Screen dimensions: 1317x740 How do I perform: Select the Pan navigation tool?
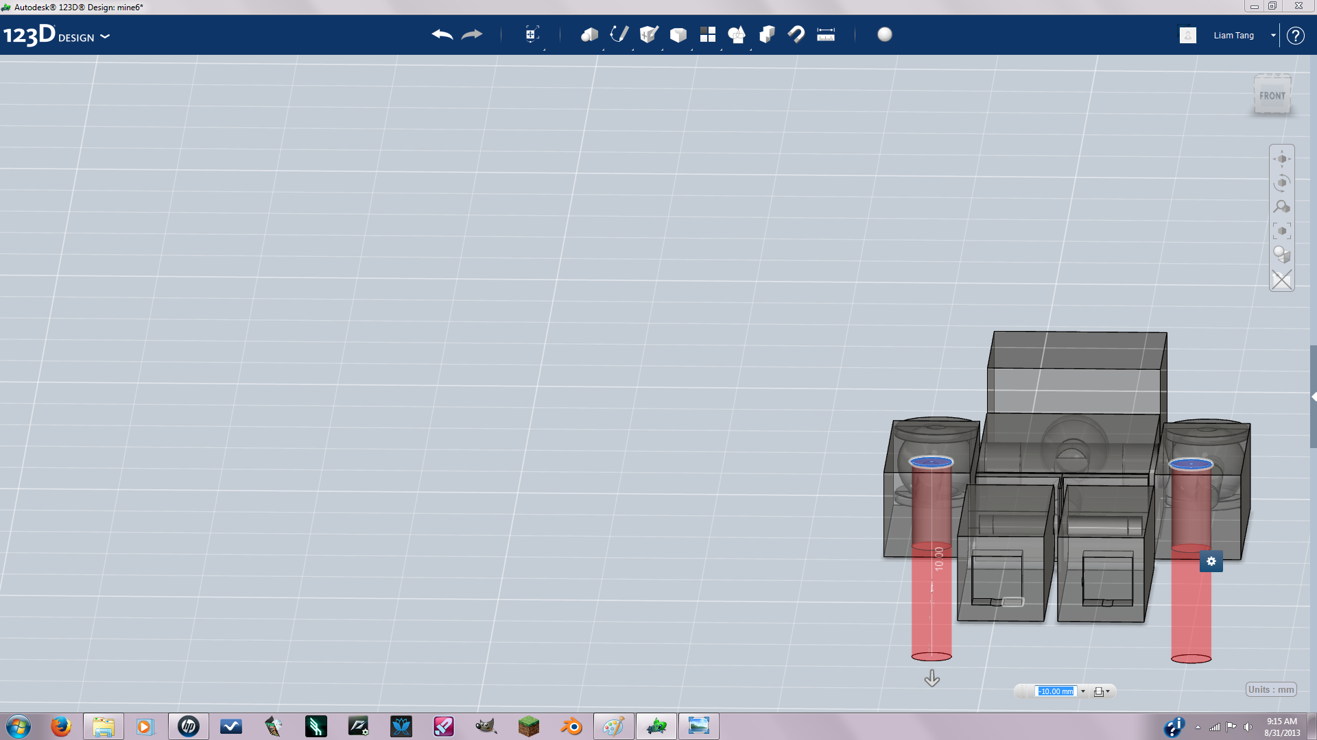click(x=1281, y=159)
